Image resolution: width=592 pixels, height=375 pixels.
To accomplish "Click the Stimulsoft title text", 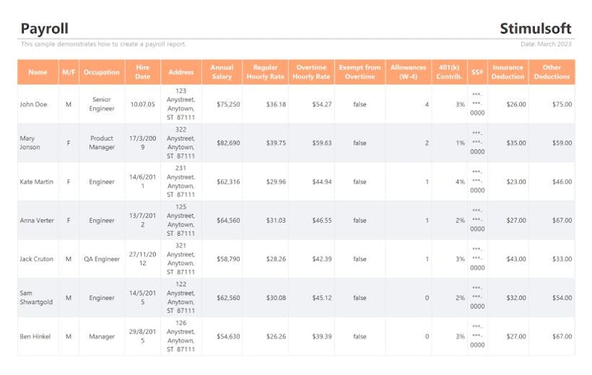I will (536, 29).
